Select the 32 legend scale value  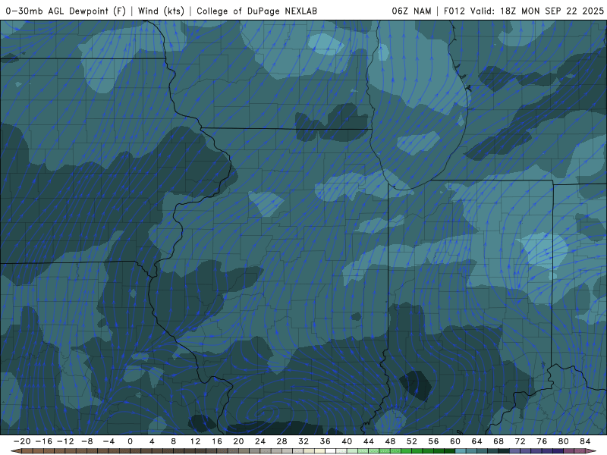coord(303,441)
